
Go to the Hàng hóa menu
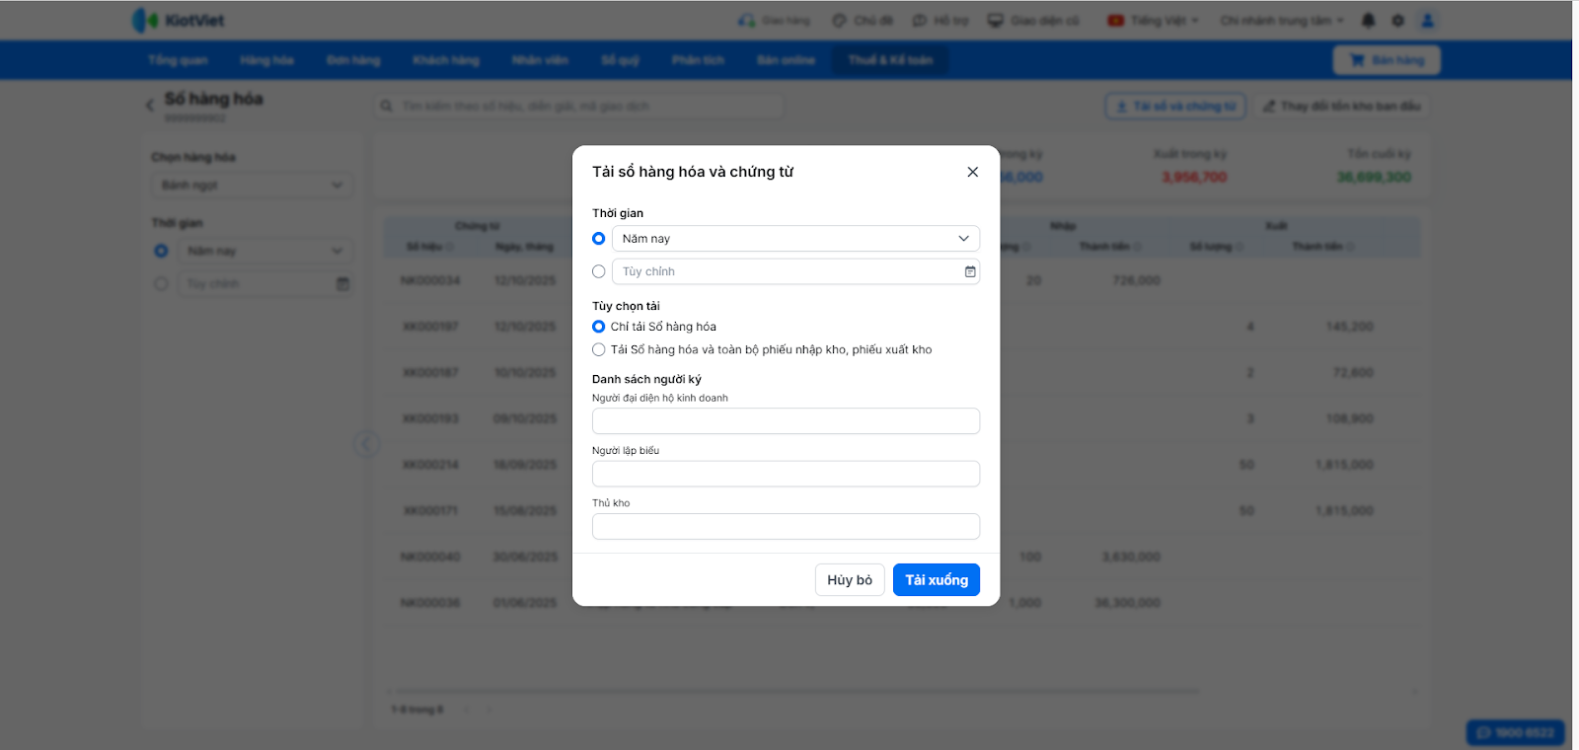(x=266, y=60)
